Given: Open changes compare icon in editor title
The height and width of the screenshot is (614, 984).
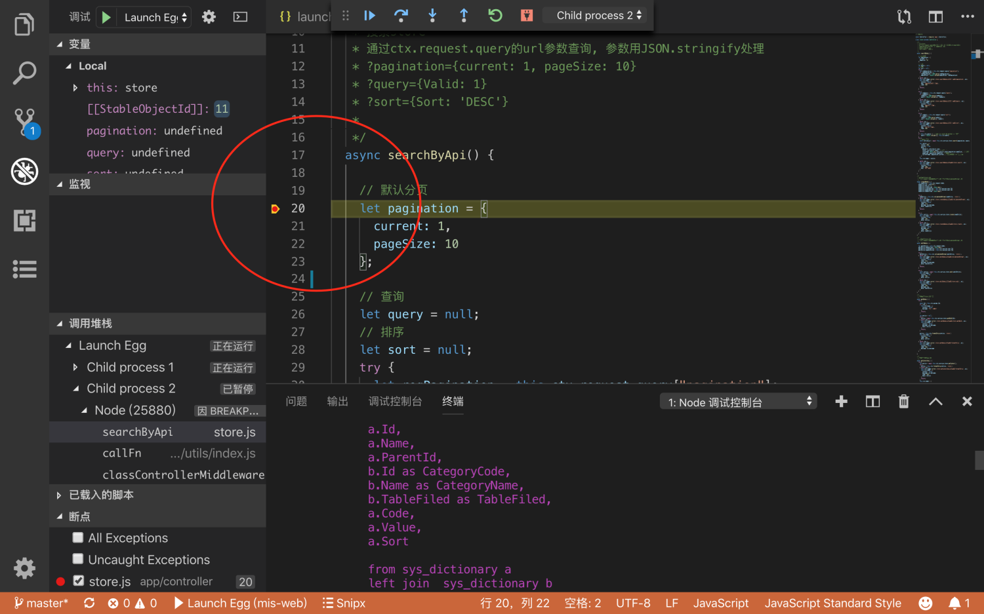Looking at the screenshot, I should pyautogui.click(x=905, y=17).
